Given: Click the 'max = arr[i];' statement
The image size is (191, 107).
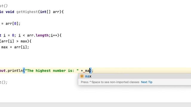Looking at the screenshot, I should (x=15, y=47).
